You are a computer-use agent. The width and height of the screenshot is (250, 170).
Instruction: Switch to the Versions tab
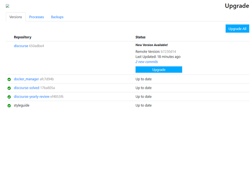pos(16,17)
